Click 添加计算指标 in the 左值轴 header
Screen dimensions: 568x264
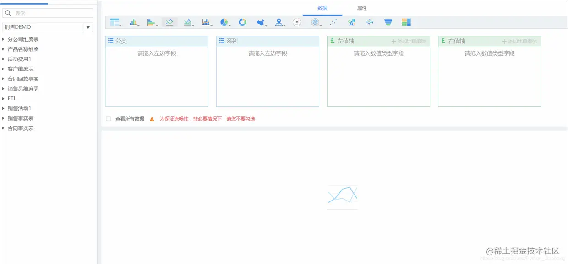(x=409, y=41)
